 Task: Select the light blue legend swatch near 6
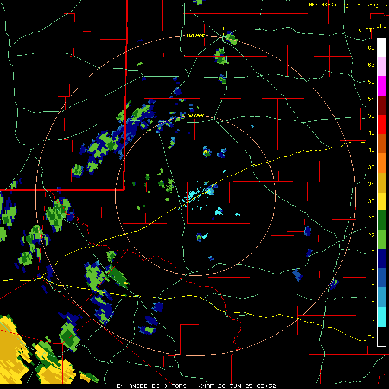point(382,297)
